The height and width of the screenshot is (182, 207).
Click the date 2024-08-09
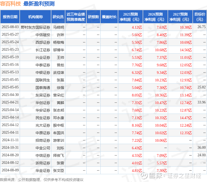coord(10,170)
